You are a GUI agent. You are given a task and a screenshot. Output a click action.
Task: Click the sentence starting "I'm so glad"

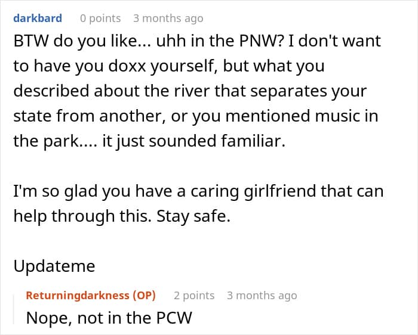coord(198,191)
